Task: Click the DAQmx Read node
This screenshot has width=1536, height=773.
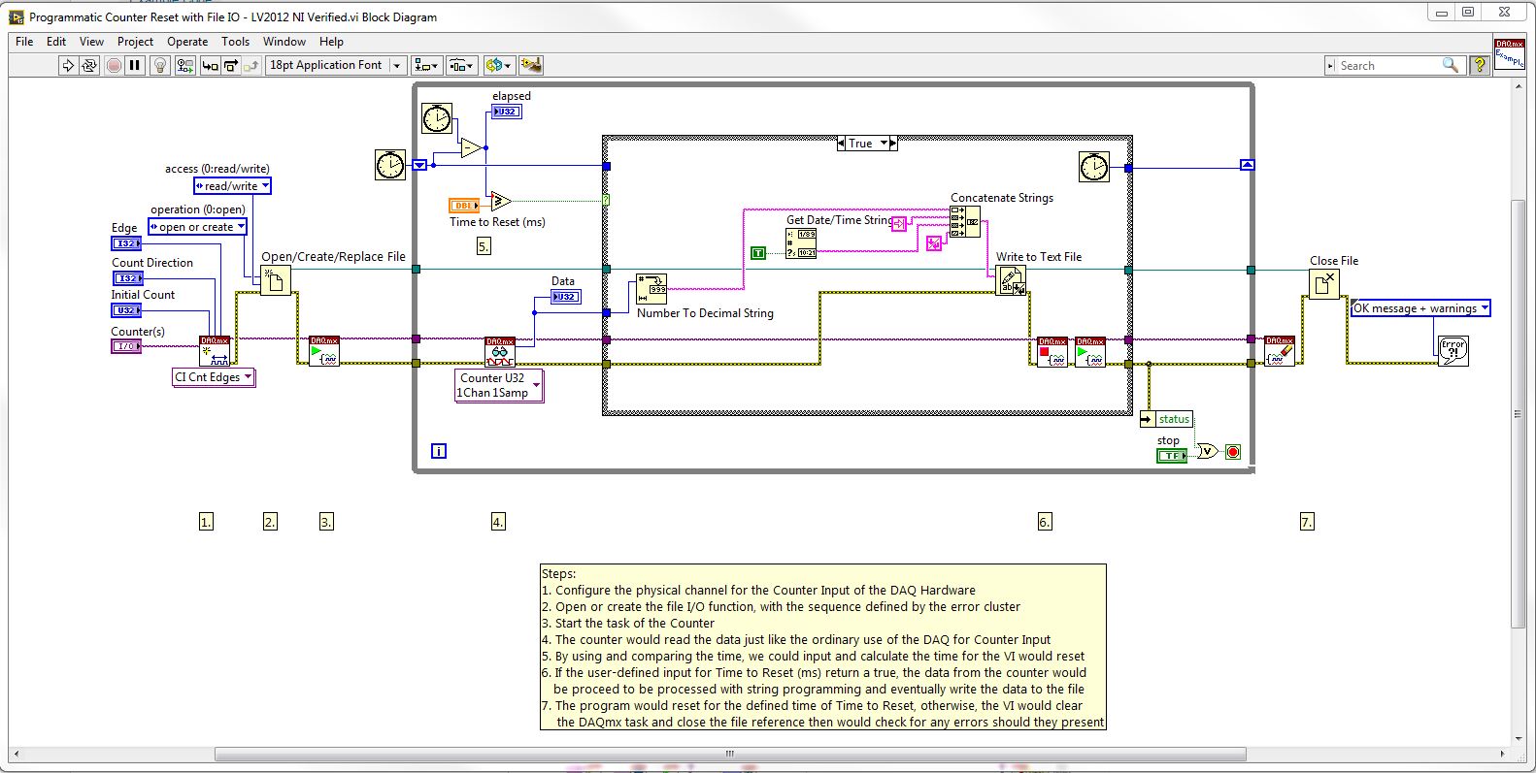Action: (x=500, y=351)
